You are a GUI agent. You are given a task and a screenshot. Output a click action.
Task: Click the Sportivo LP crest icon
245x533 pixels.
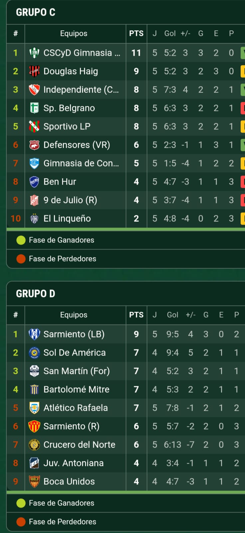click(x=34, y=127)
